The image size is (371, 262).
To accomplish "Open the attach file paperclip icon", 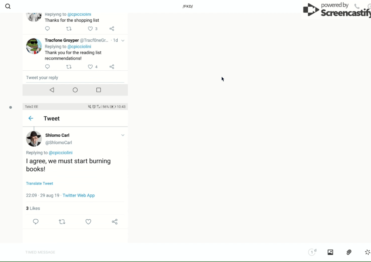I will tap(349, 252).
